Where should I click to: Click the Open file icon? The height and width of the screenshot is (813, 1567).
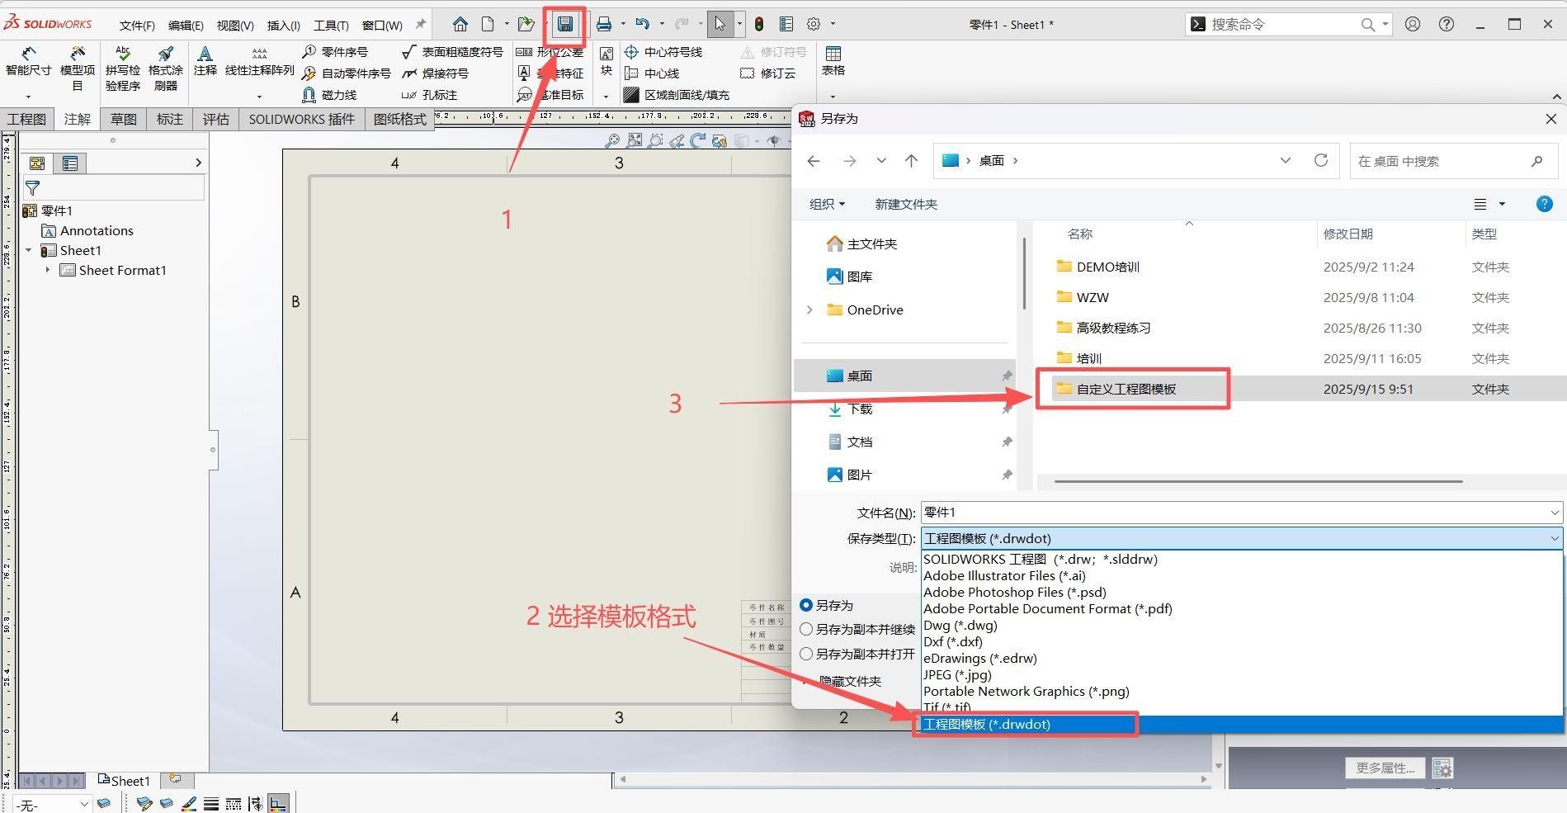(x=525, y=24)
